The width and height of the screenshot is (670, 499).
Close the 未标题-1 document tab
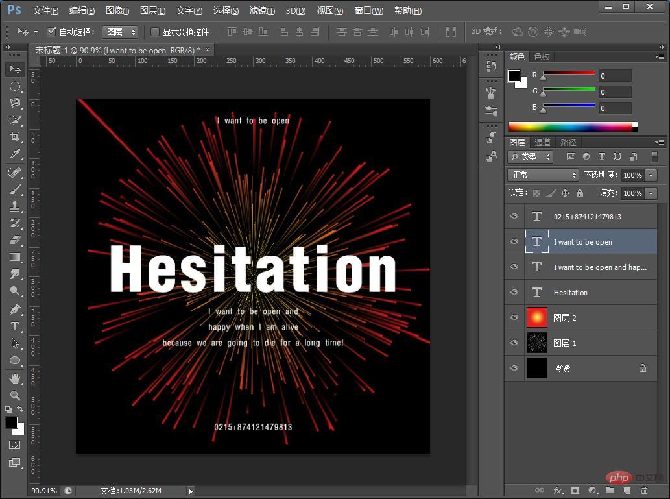[208, 50]
